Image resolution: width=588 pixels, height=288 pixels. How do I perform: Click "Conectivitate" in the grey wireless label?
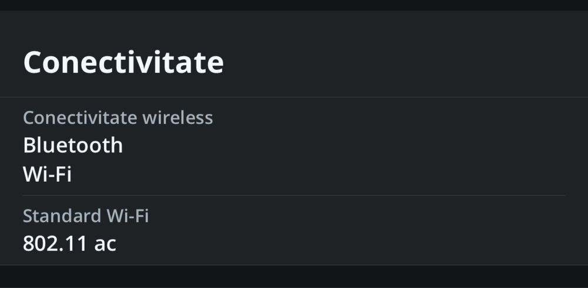(78, 118)
